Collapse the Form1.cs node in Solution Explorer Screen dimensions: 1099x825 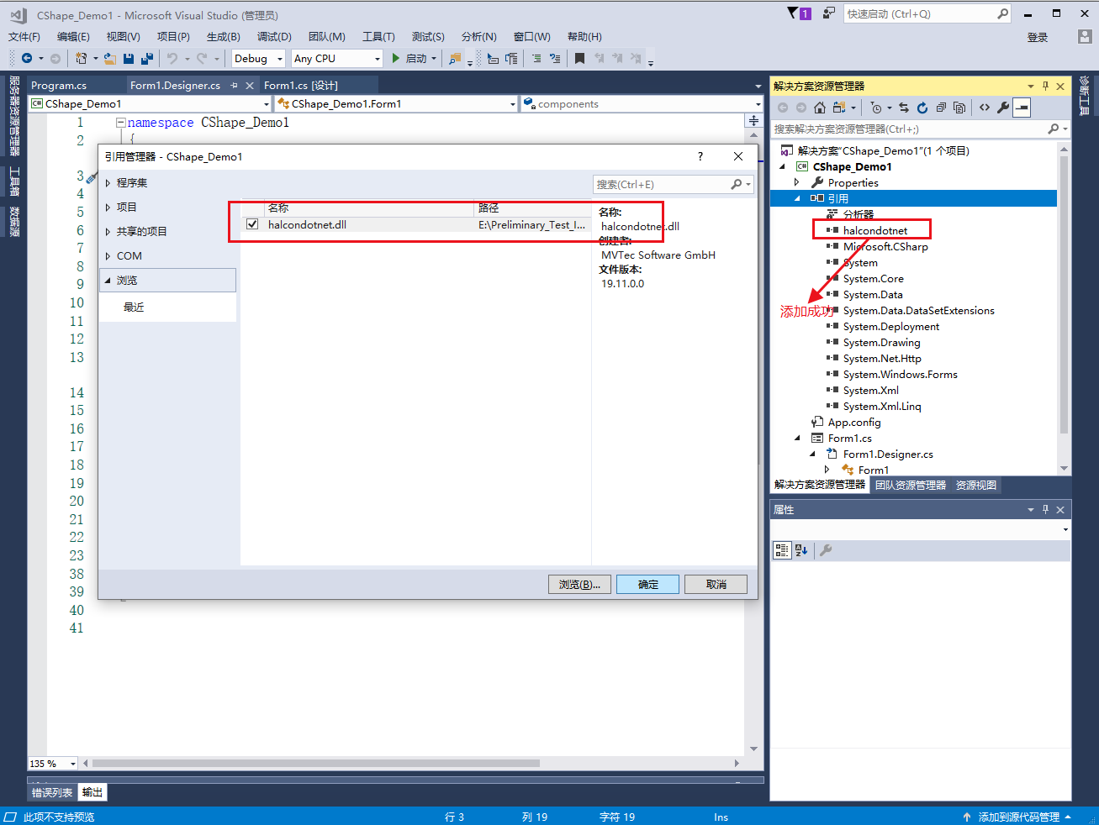797,438
